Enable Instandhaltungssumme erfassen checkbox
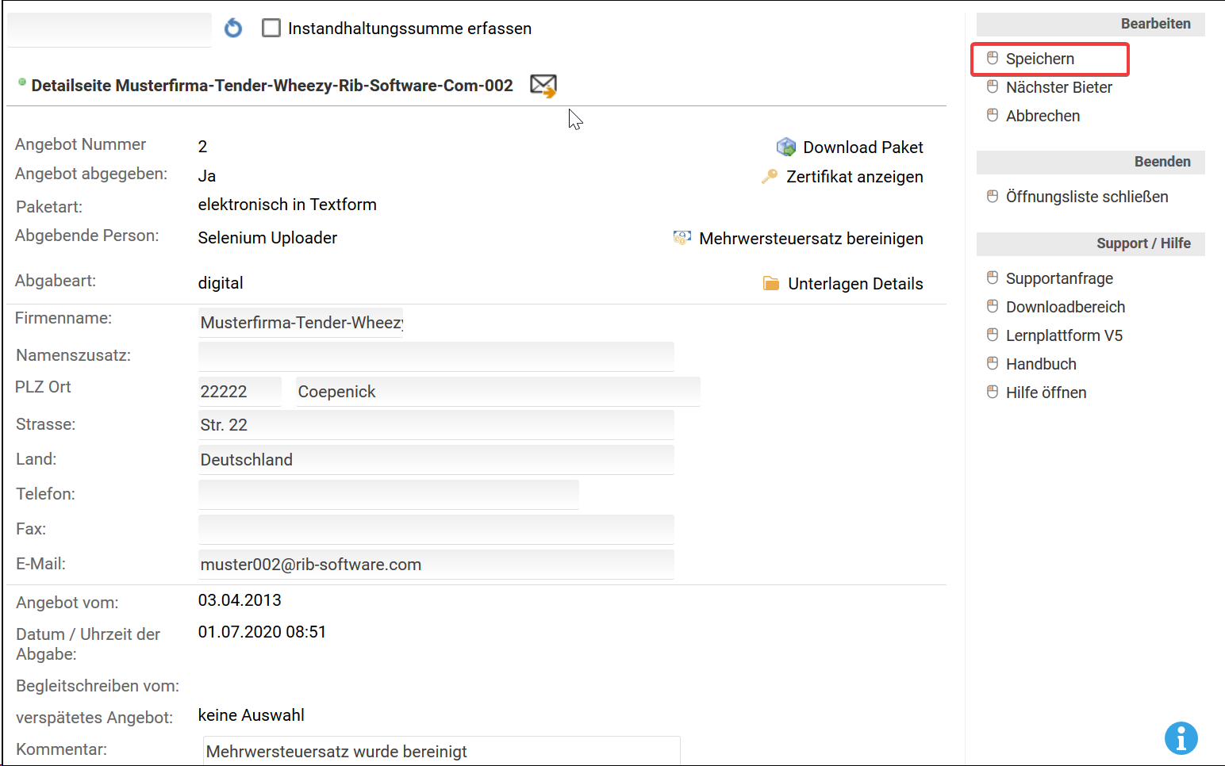This screenshot has width=1225, height=766. click(271, 29)
